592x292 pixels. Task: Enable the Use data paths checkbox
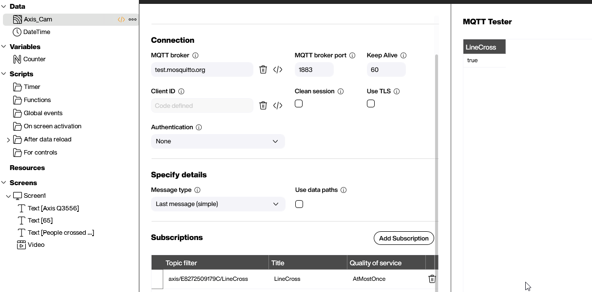(299, 204)
